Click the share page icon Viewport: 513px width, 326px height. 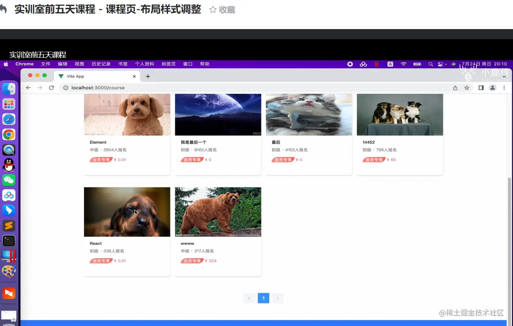tap(455, 88)
